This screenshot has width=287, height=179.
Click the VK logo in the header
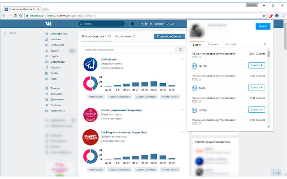(x=48, y=23)
